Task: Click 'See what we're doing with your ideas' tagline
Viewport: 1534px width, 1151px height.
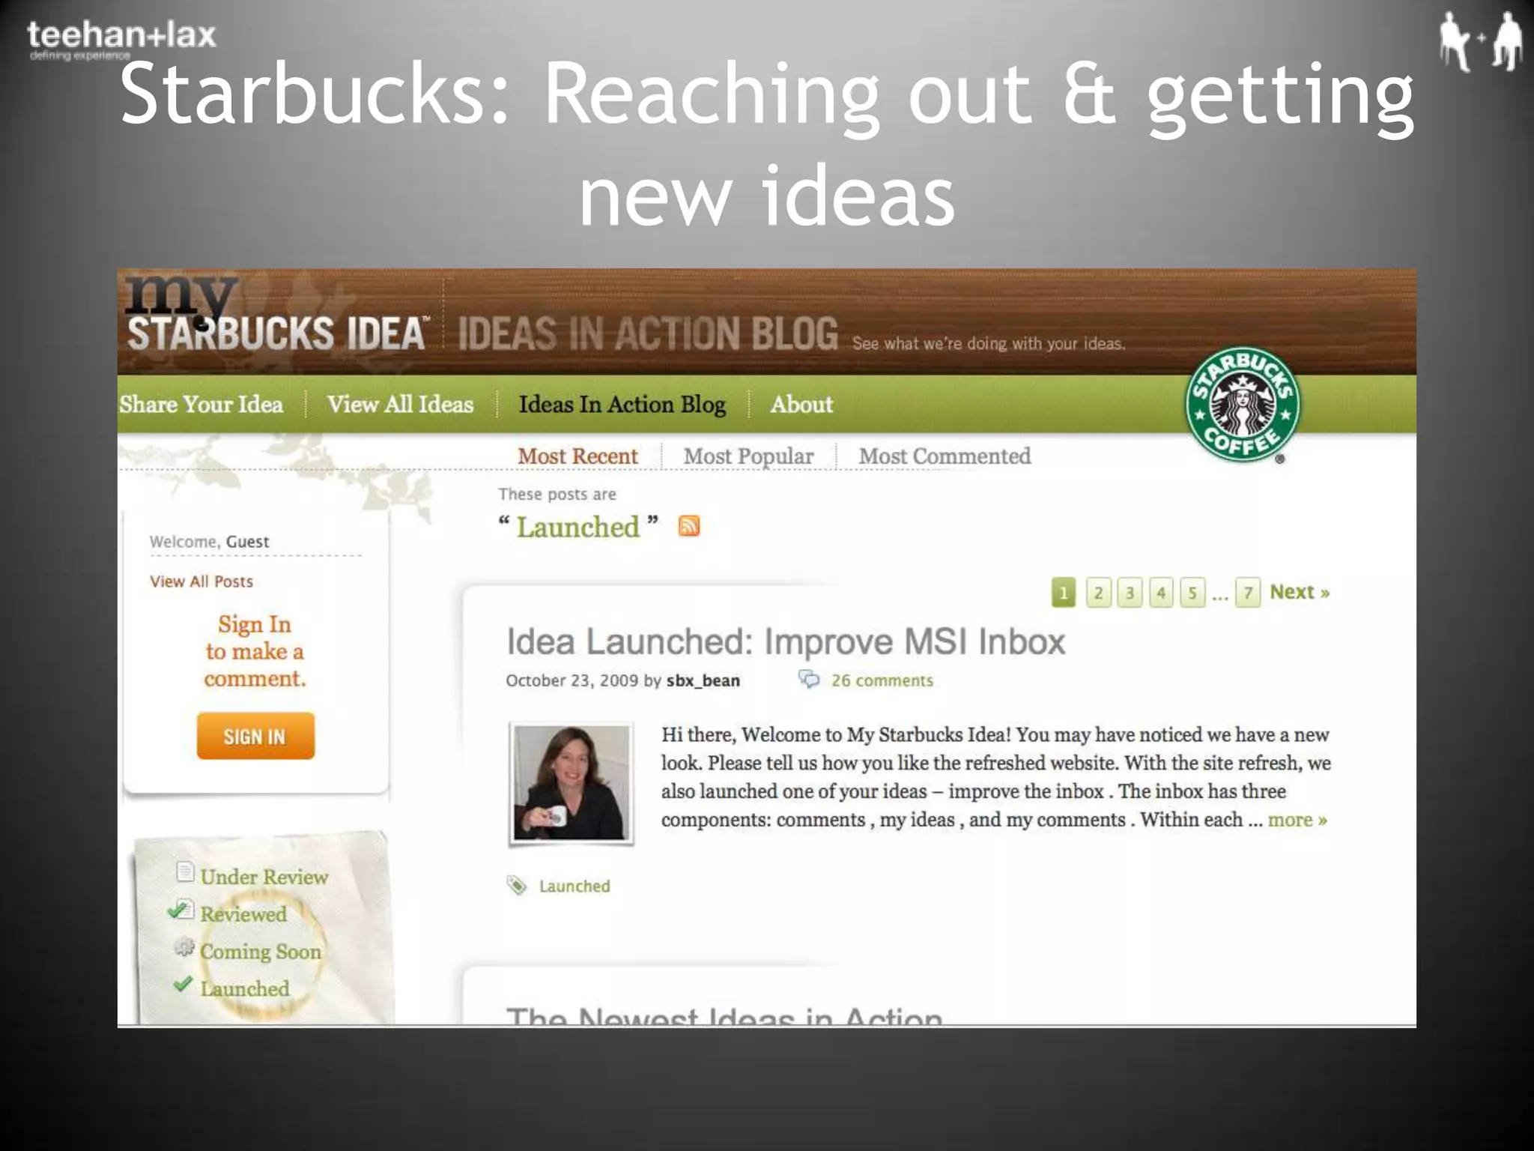Action: pyautogui.click(x=989, y=344)
